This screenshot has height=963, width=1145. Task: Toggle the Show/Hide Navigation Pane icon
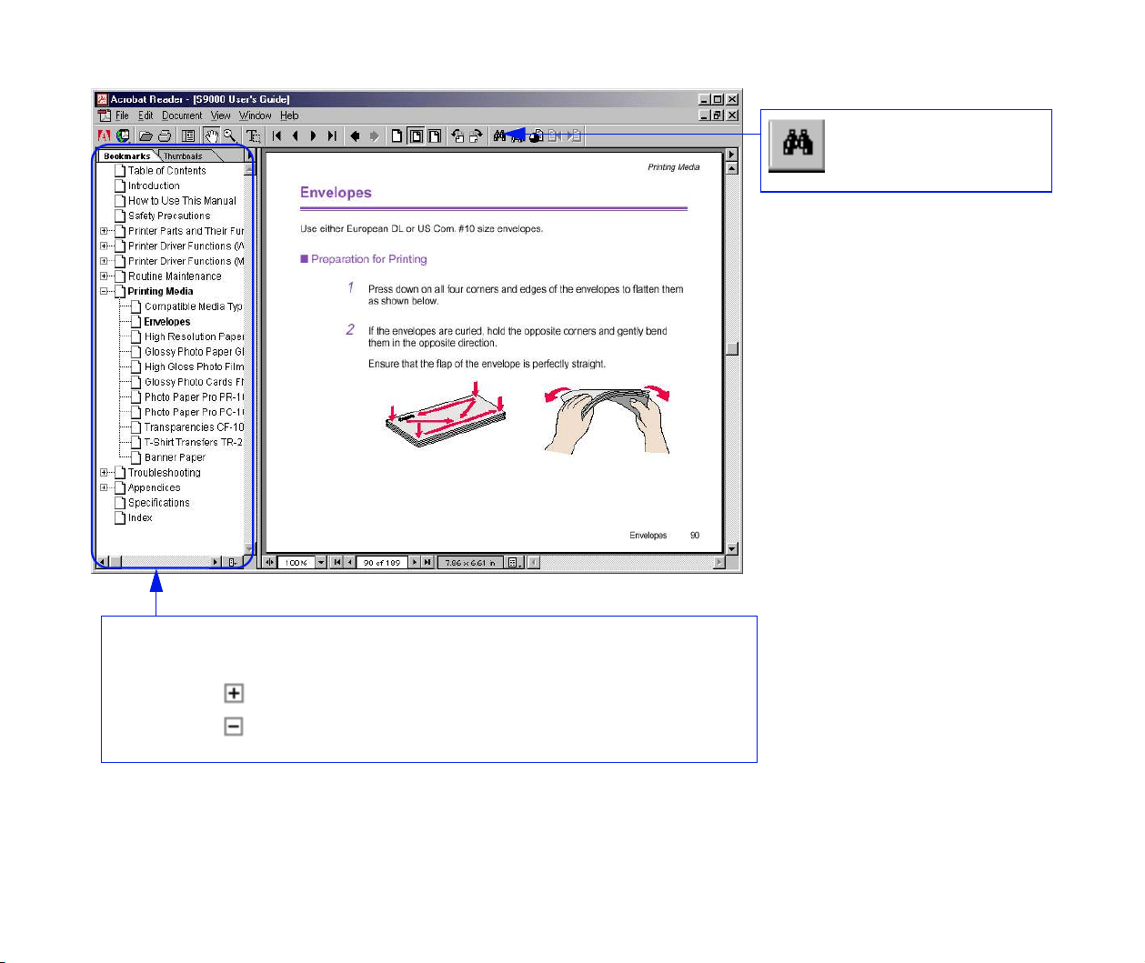[x=188, y=136]
